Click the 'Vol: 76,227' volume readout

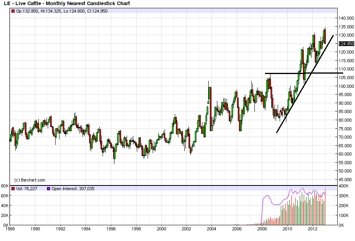[x=26, y=189]
